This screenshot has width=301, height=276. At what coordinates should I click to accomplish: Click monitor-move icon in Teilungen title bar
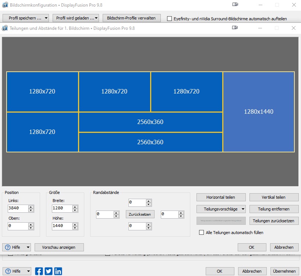tap(235, 28)
